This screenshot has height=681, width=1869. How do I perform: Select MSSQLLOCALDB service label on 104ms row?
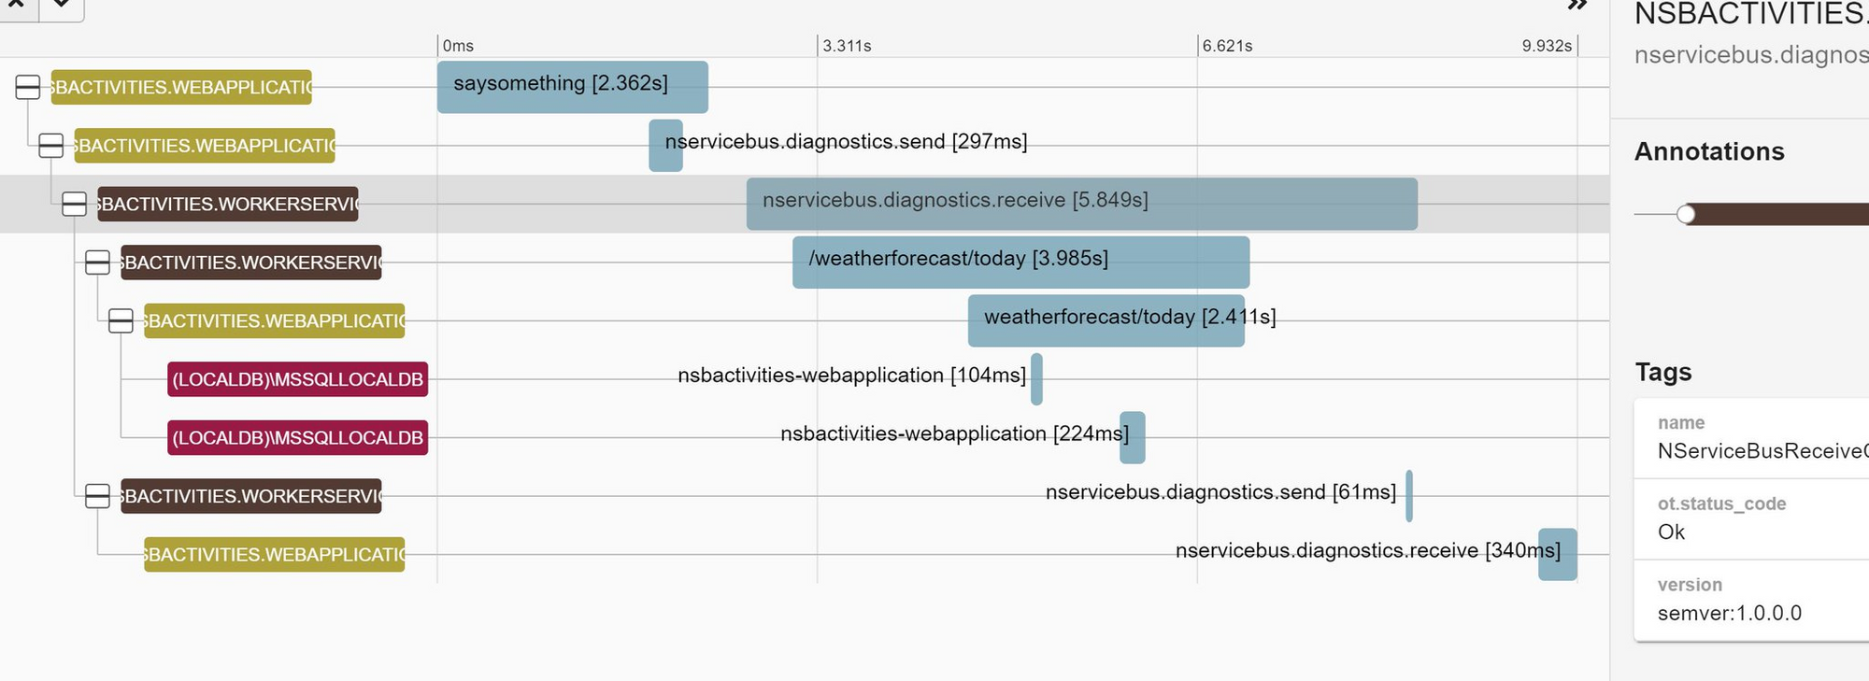tap(297, 379)
